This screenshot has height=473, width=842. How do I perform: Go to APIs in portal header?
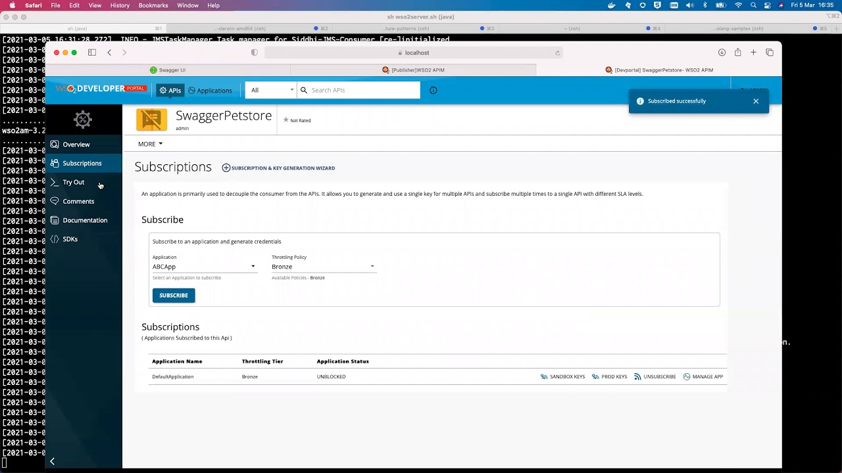tap(170, 91)
